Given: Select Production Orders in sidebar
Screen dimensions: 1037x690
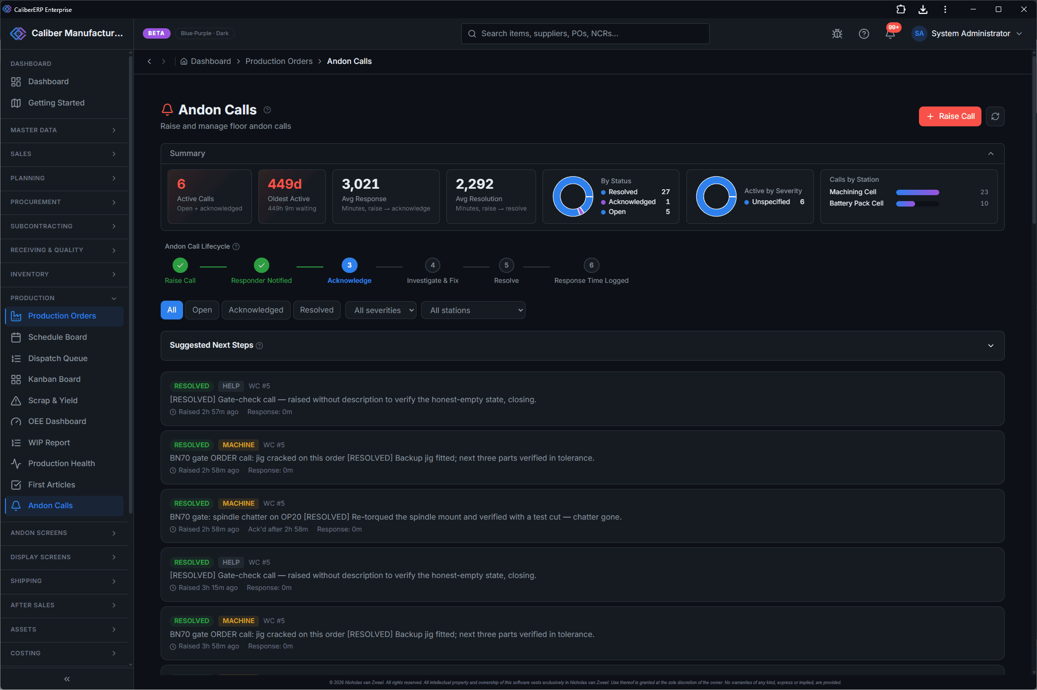Looking at the screenshot, I should tap(64, 316).
